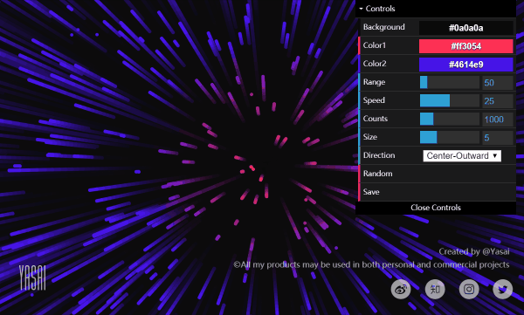This screenshot has height=315, width=524.
Task: Click the Save button
Action: (438, 192)
